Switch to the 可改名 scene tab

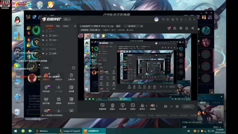pos(66,26)
